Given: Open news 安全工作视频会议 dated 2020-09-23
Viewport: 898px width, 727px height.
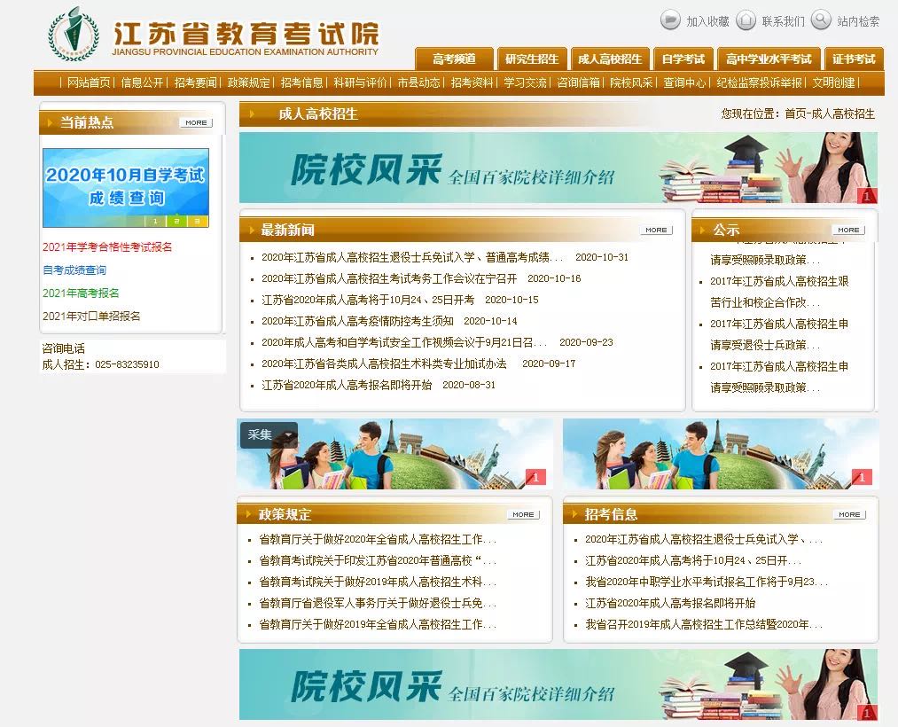Looking at the screenshot, I should pyautogui.click(x=404, y=342).
